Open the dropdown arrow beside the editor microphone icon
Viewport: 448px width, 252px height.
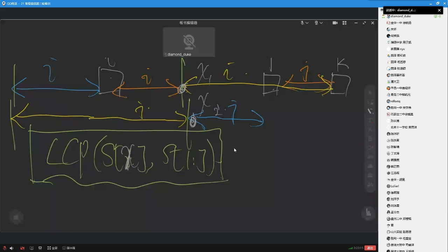click(x=307, y=23)
